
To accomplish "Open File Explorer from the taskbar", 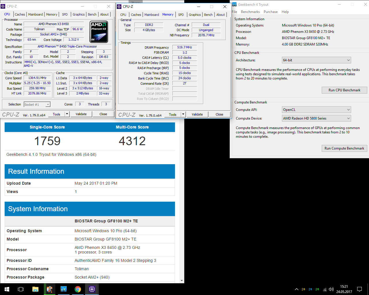I will 35,289.
